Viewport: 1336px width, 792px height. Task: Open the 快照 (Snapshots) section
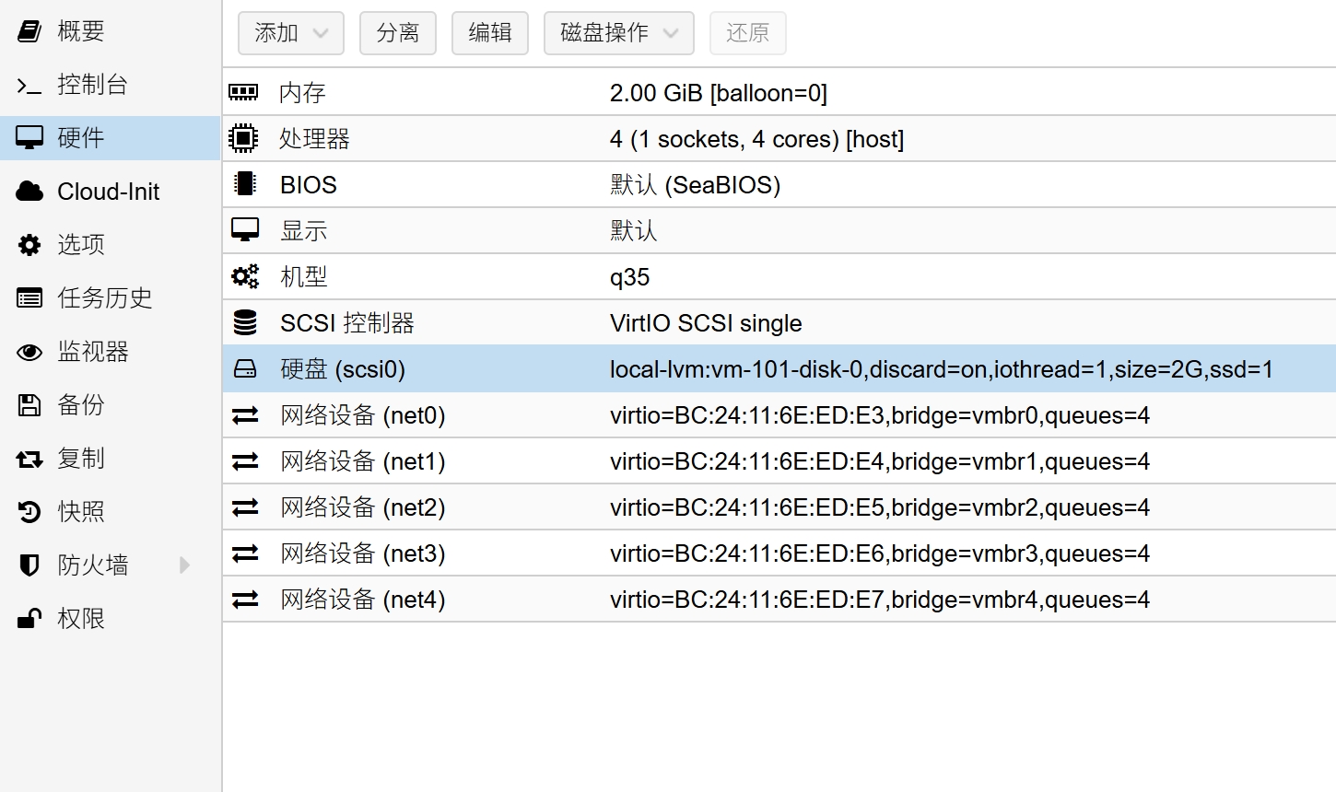click(x=81, y=511)
